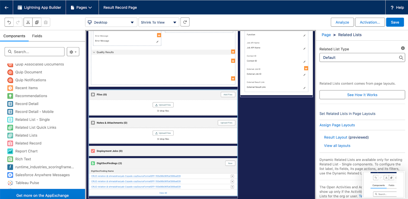This screenshot has width=408, height=199.
Task: Click the Help question mark icon
Action: (392, 8)
